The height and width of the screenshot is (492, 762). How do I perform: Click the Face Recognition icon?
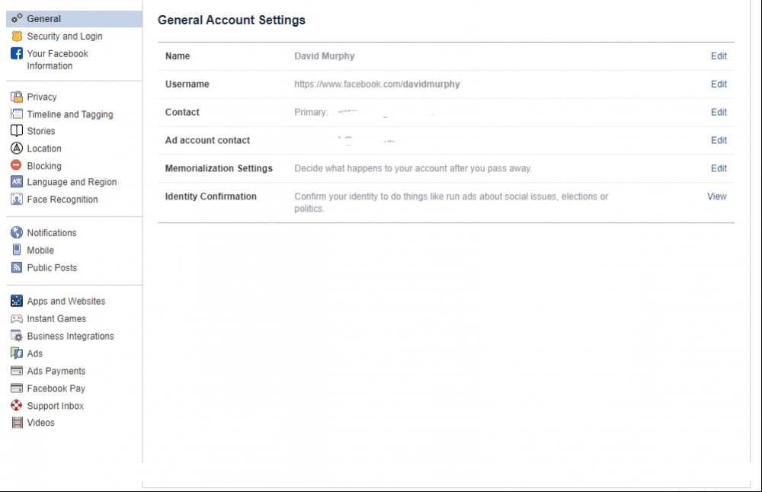tap(17, 199)
